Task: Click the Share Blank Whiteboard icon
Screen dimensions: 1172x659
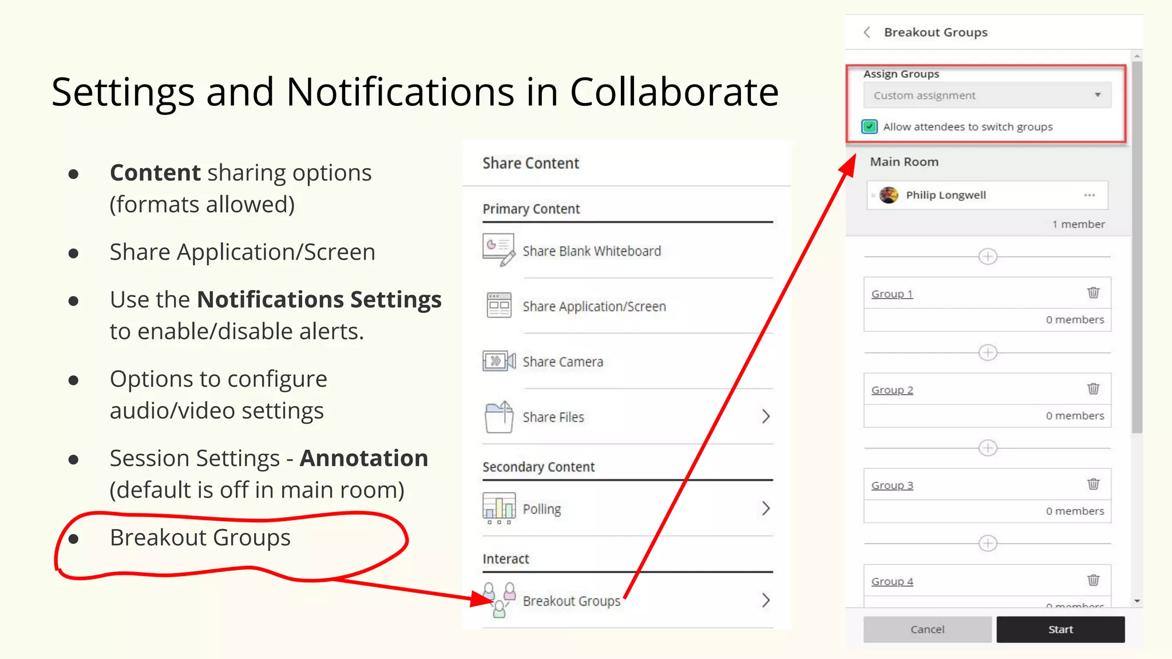Action: (498, 250)
